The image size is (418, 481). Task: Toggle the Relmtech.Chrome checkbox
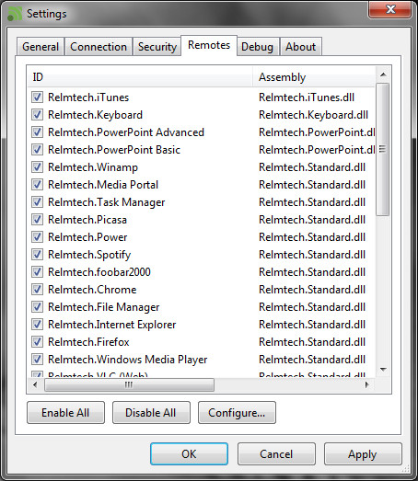click(x=37, y=290)
